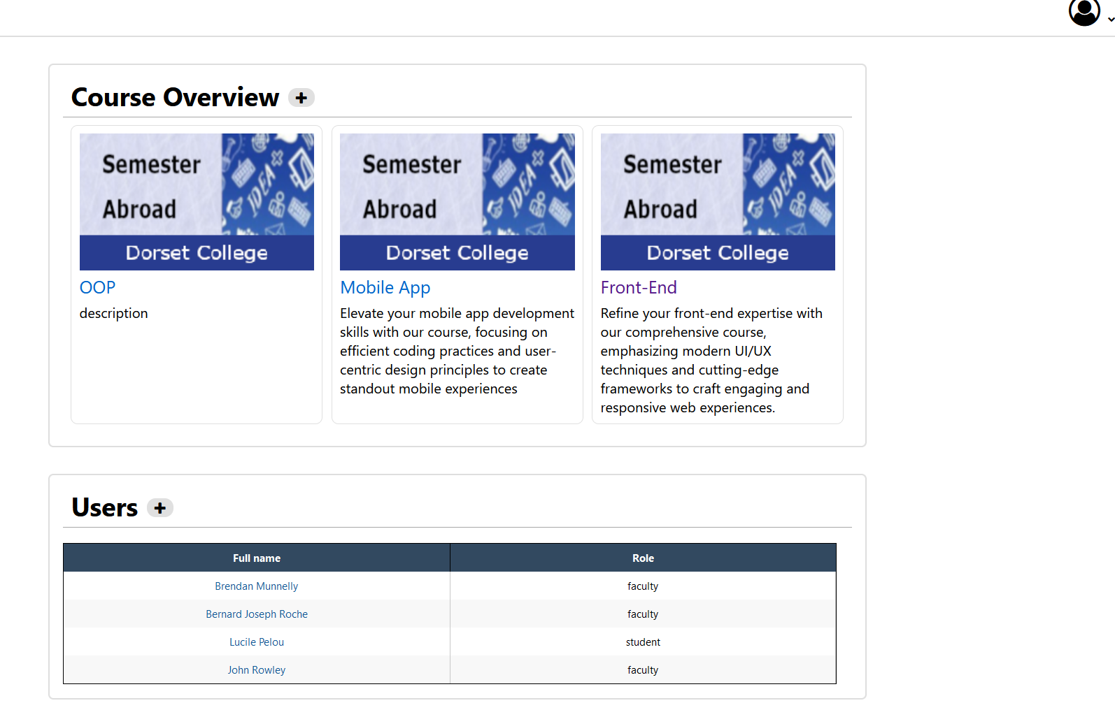This screenshot has height=710, width=1115.
Task: Open the OOP course link
Action: click(97, 287)
